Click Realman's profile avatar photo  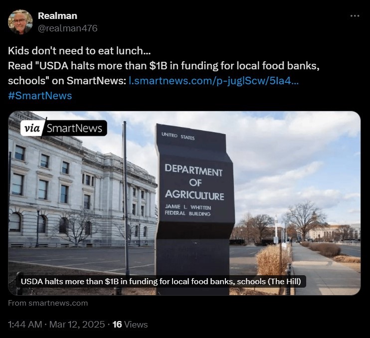pyautogui.click(x=20, y=22)
